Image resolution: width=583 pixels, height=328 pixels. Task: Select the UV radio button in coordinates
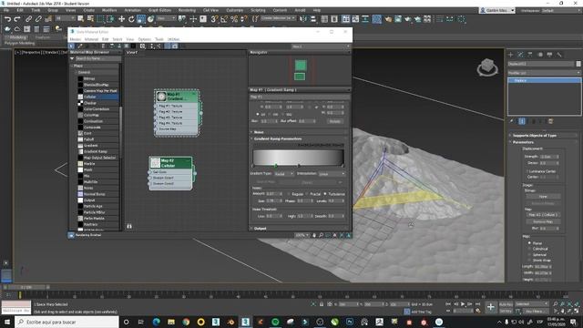[x=258, y=114]
